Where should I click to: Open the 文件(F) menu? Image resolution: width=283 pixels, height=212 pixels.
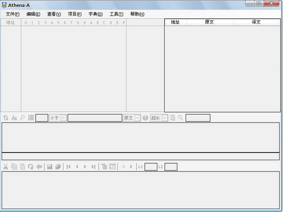[x=12, y=14]
